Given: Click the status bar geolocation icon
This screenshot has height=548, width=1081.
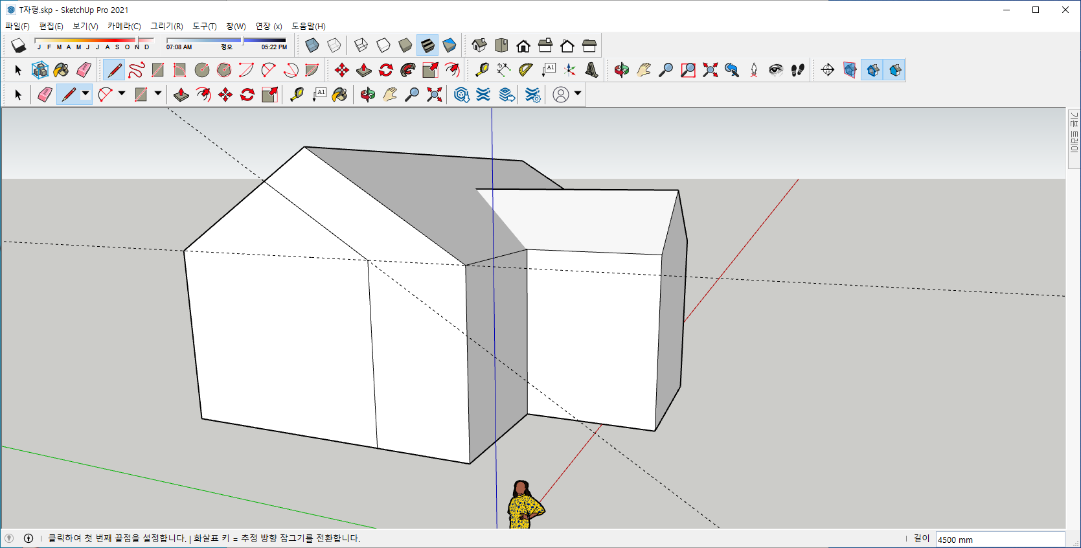Looking at the screenshot, I should coord(9,538).
